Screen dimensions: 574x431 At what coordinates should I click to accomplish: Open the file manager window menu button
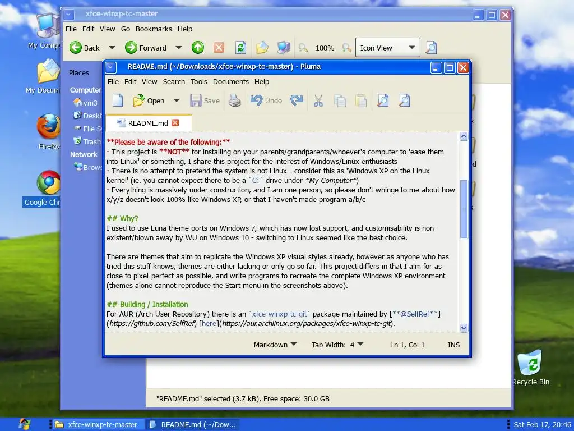(68, 15)
